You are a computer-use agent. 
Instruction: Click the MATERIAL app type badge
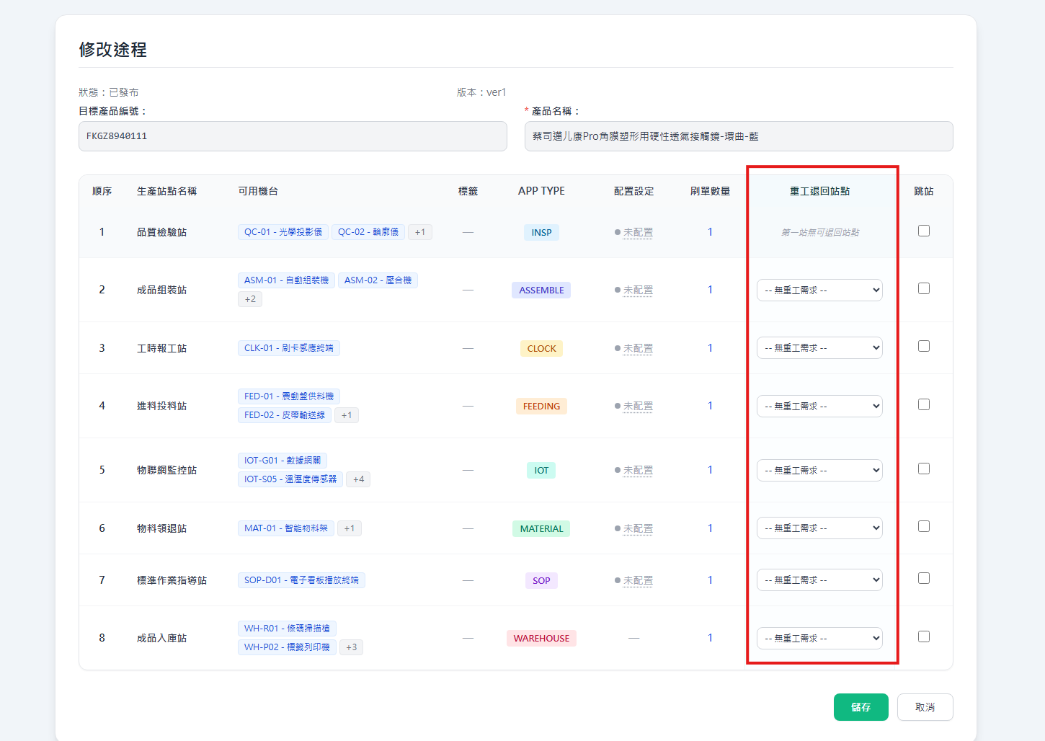point(542,528)
